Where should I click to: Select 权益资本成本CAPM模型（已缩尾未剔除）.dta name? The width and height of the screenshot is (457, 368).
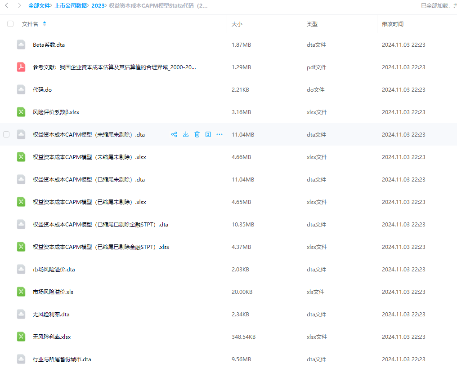click(x=89, y=180)
